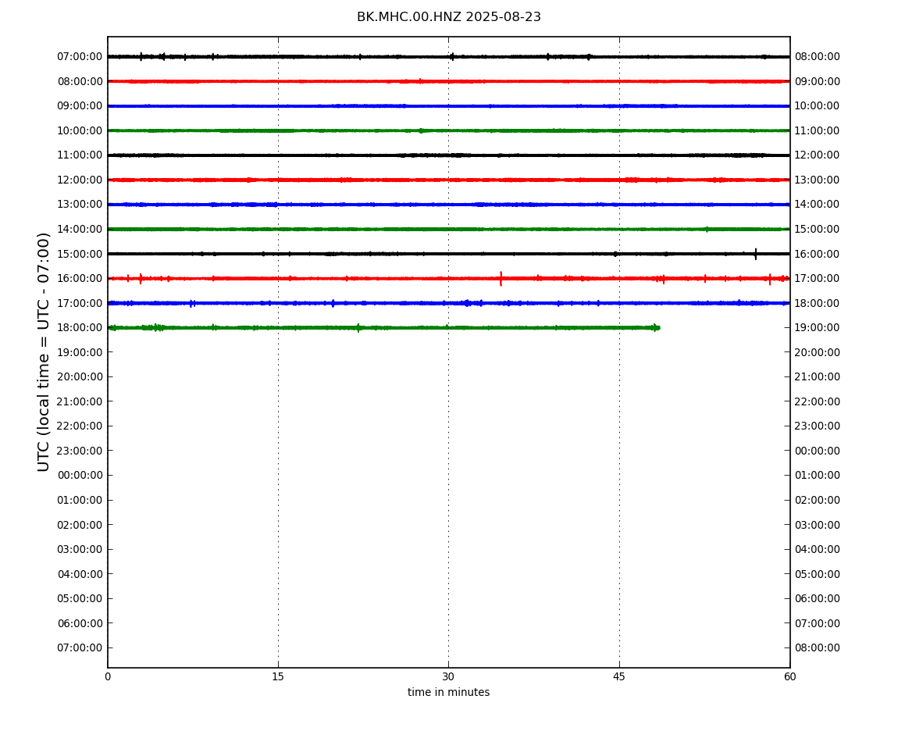Viewport: 898px width, 742px height.
Task: Click right-axis label 01:00:00
Action: point(818,475)
